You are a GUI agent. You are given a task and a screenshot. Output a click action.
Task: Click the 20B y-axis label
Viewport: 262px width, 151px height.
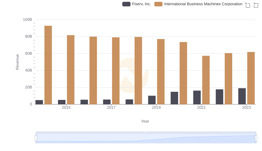(x=28, y=87)
